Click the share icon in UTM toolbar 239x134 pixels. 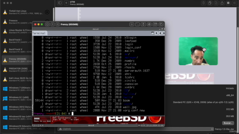(x=222, y=3)
